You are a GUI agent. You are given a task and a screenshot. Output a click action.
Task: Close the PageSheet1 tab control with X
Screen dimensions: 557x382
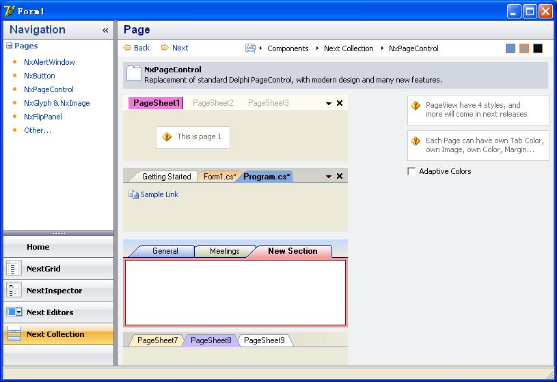click(340, 103)
